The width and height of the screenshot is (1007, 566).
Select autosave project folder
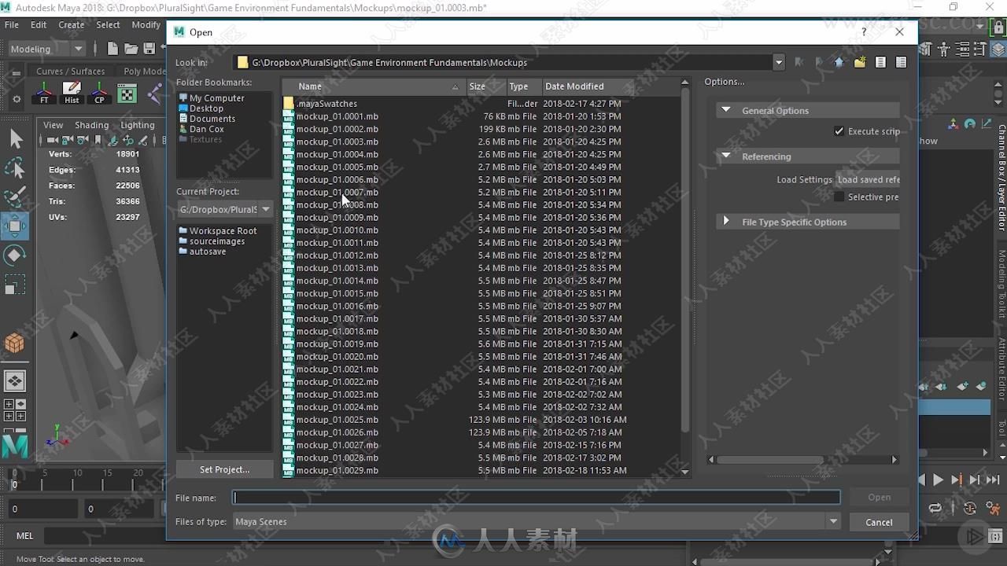click(202, 252)
